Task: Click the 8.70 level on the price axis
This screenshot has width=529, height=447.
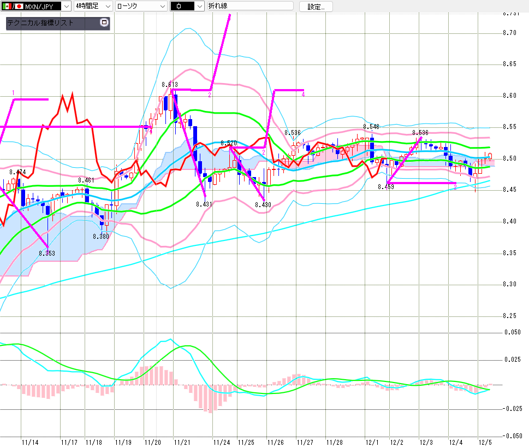Action: 509,33
